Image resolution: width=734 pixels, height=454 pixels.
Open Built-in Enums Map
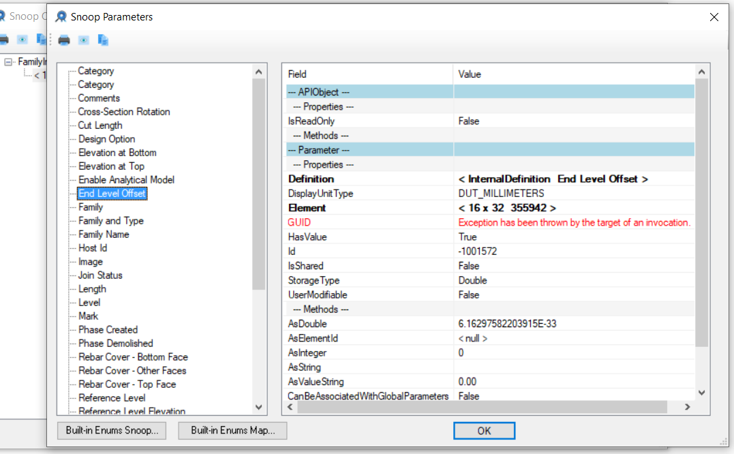232,431
